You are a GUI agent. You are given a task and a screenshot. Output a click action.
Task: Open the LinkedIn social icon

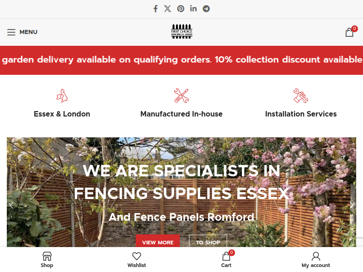point(193,9)
